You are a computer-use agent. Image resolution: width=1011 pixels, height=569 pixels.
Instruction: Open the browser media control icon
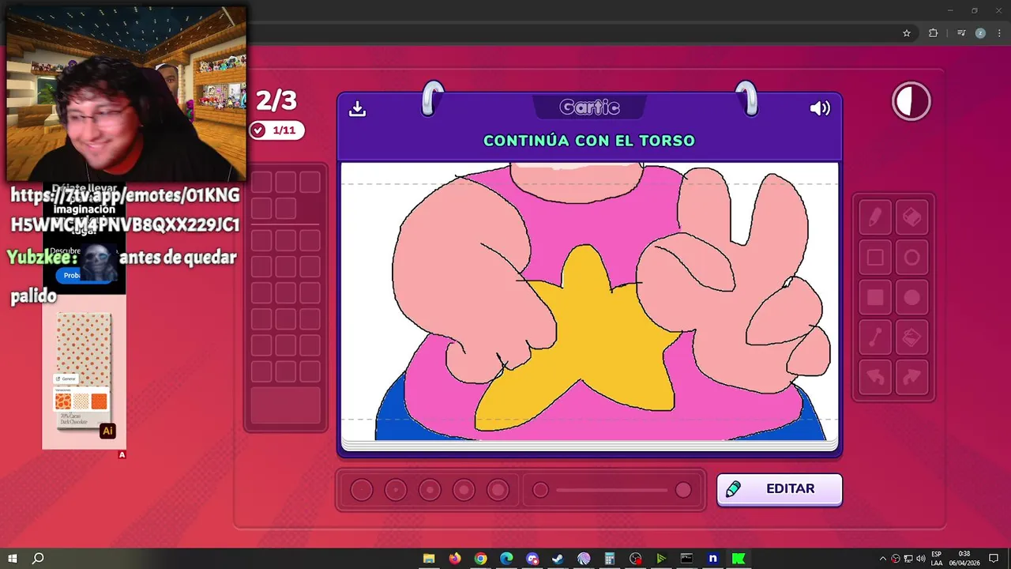click(961, 33)
